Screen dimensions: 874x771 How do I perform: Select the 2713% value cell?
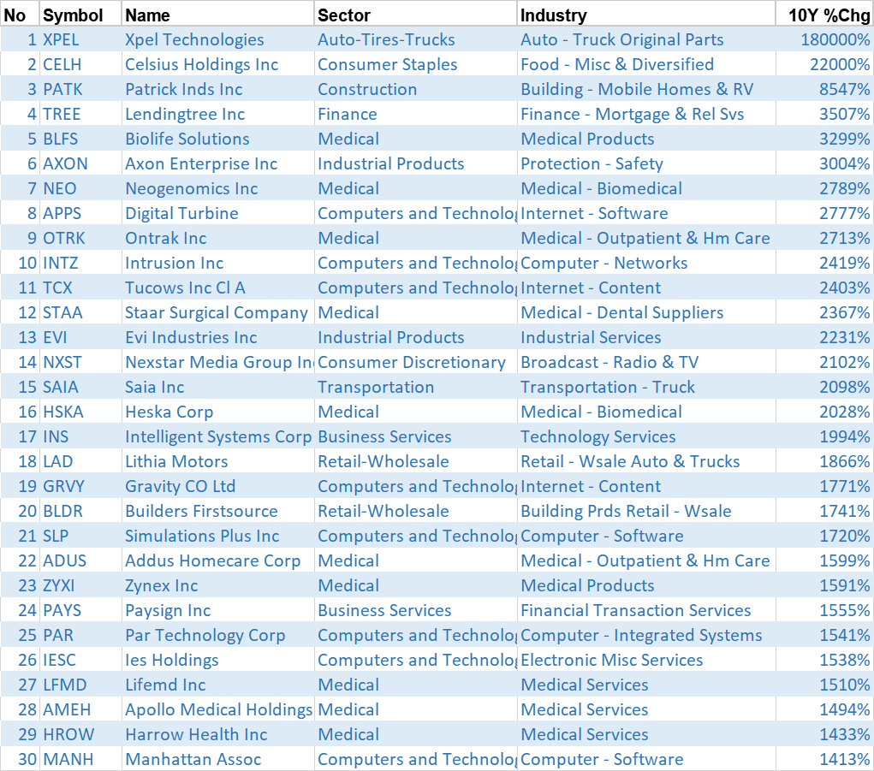tap(823, 238)
